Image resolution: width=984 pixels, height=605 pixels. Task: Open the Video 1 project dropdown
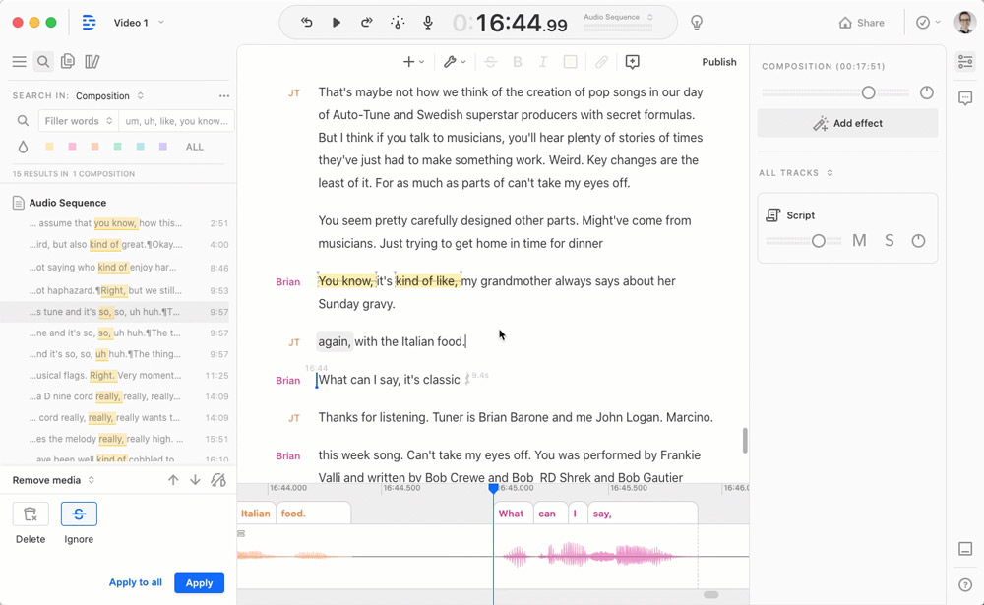pyautogui.click(x=139, y=23)
